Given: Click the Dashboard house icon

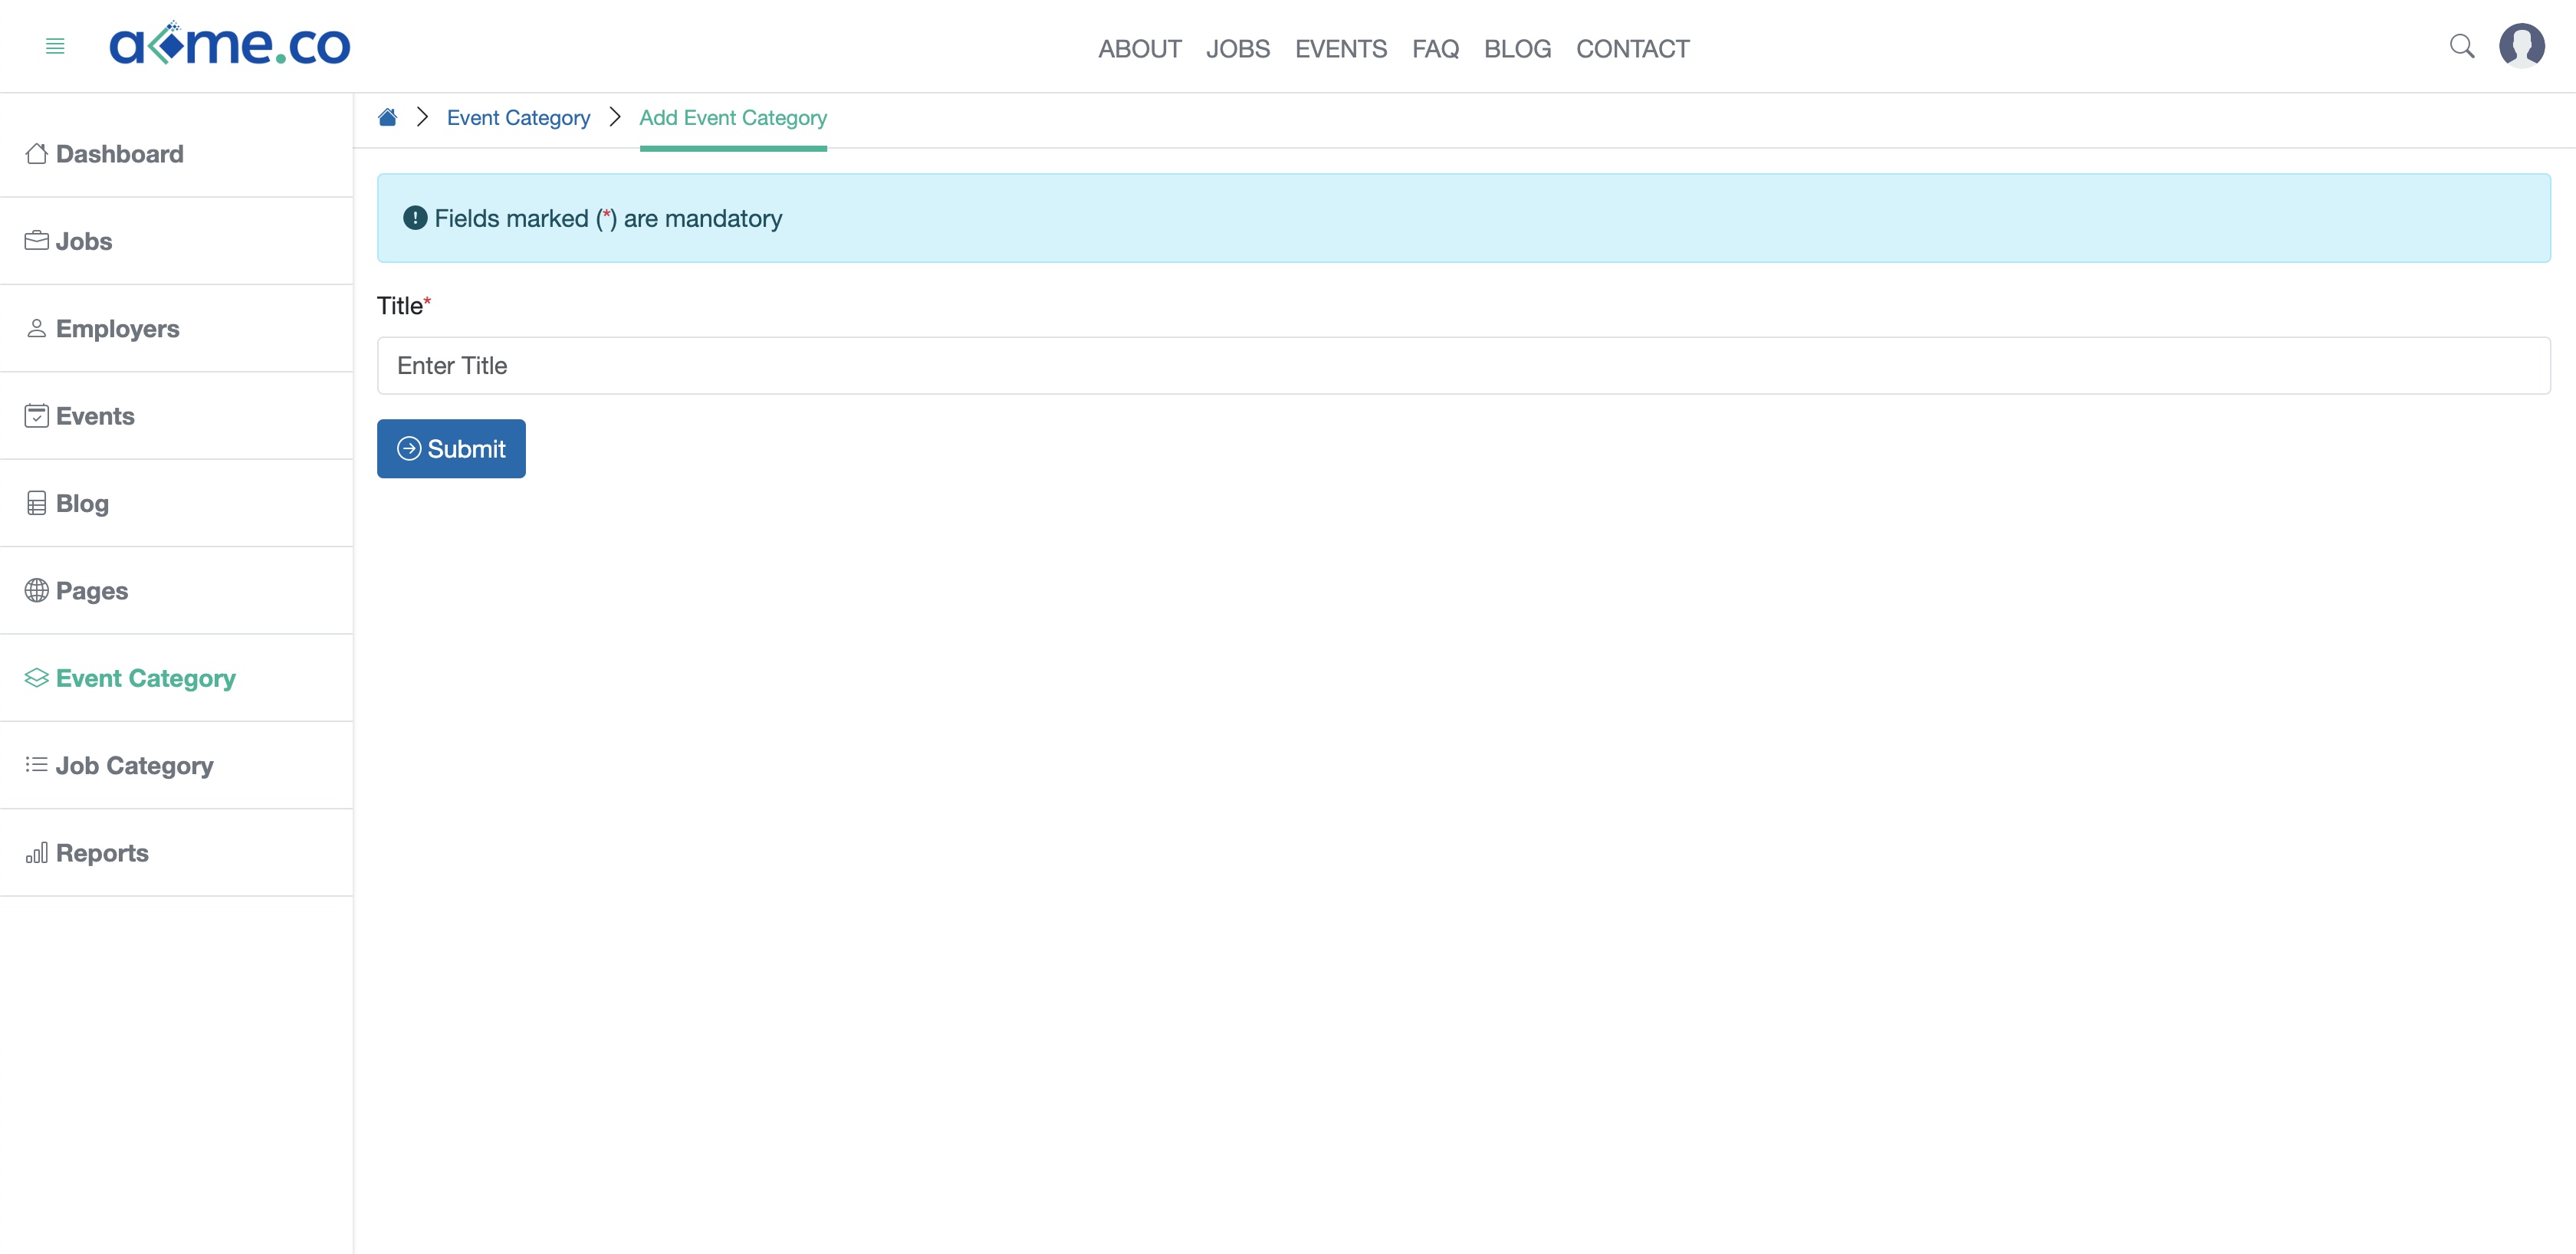Looking at the screenshot, I should (x=37, y=154).
